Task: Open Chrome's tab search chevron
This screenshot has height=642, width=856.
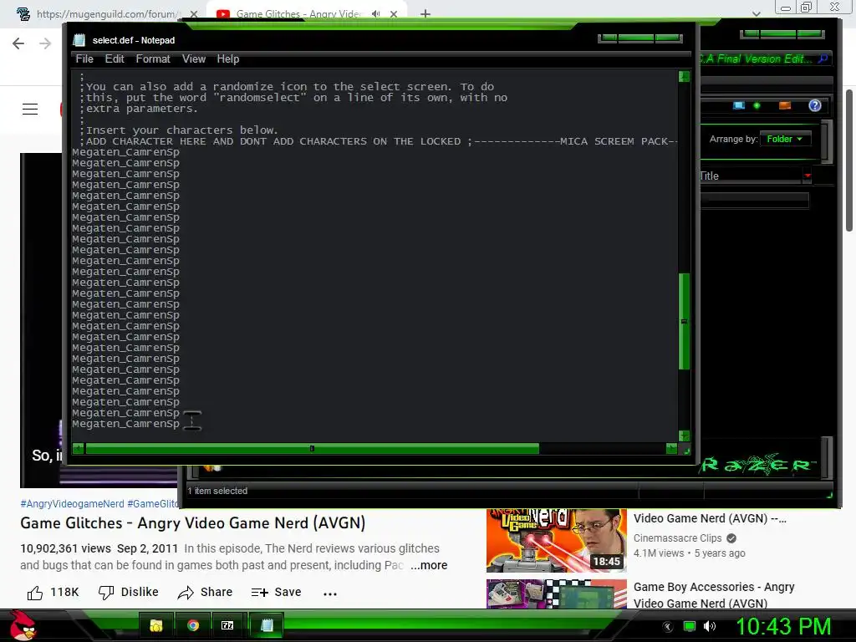Action: [756, 14]
